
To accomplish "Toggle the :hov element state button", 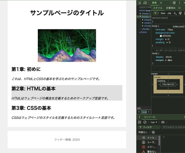I will coord(163,13).
